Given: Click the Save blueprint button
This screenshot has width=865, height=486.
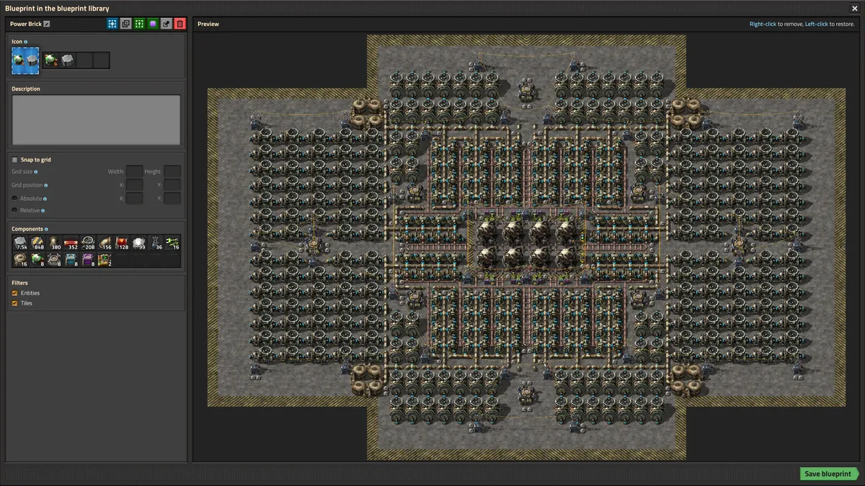Looking at the screenshot, I should [x=829, y=474].
